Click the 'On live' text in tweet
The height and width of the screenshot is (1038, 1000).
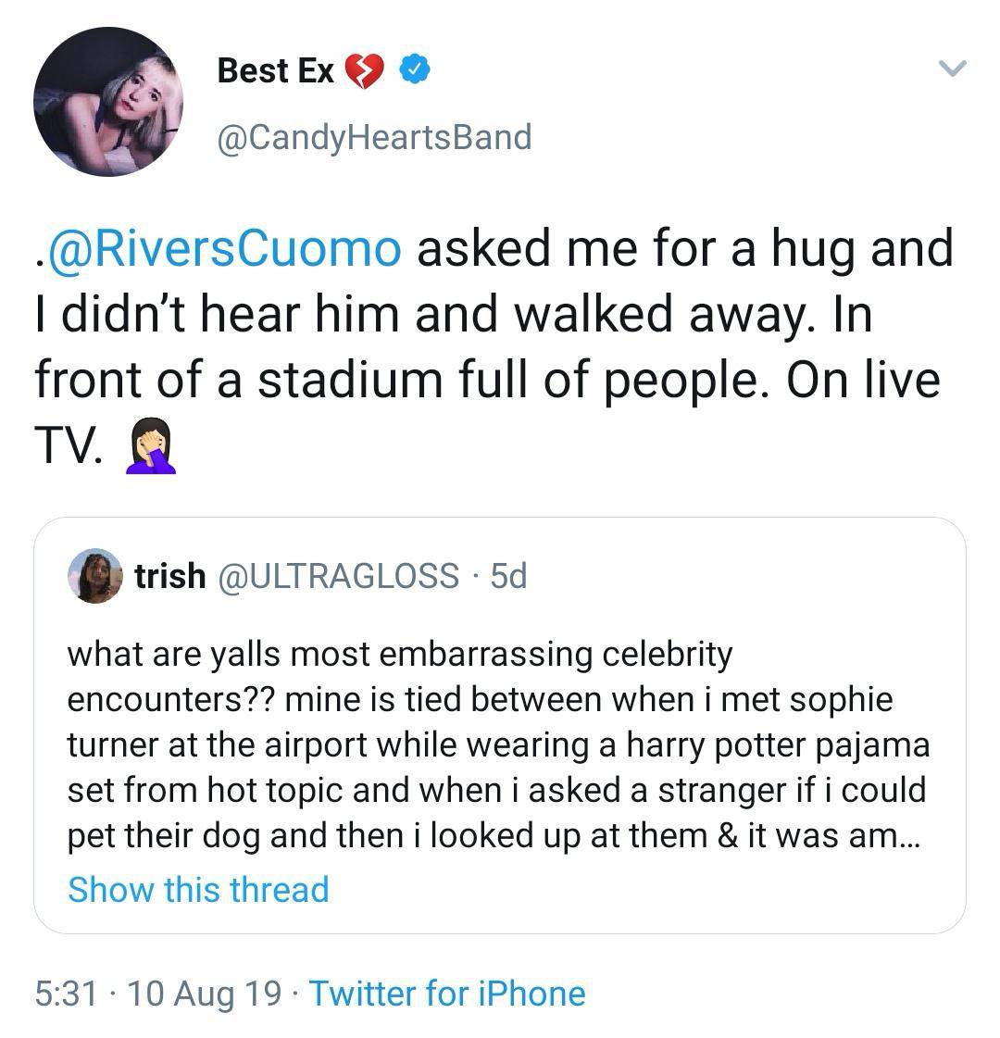click(x=863, y=381)
